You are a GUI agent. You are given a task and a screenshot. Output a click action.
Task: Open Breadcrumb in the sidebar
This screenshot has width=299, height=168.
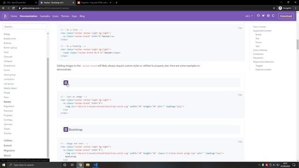click(10, 39)
